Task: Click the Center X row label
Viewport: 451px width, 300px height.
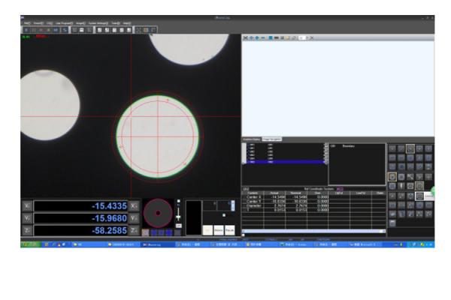Action: click(x=254, y=197)
